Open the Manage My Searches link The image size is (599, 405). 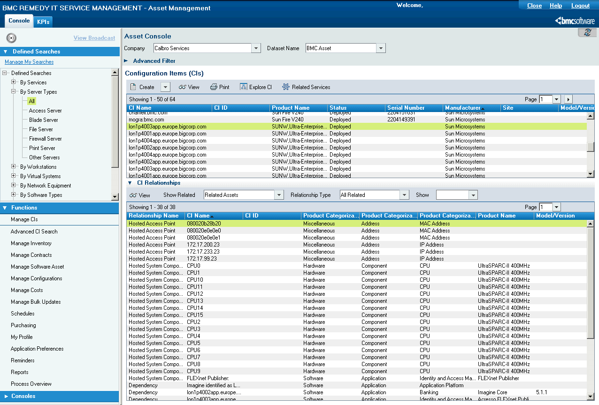click(x=29, y=62)
